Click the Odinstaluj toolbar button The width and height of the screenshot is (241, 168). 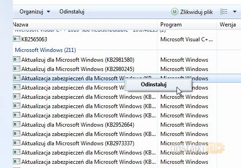point(72,12)
